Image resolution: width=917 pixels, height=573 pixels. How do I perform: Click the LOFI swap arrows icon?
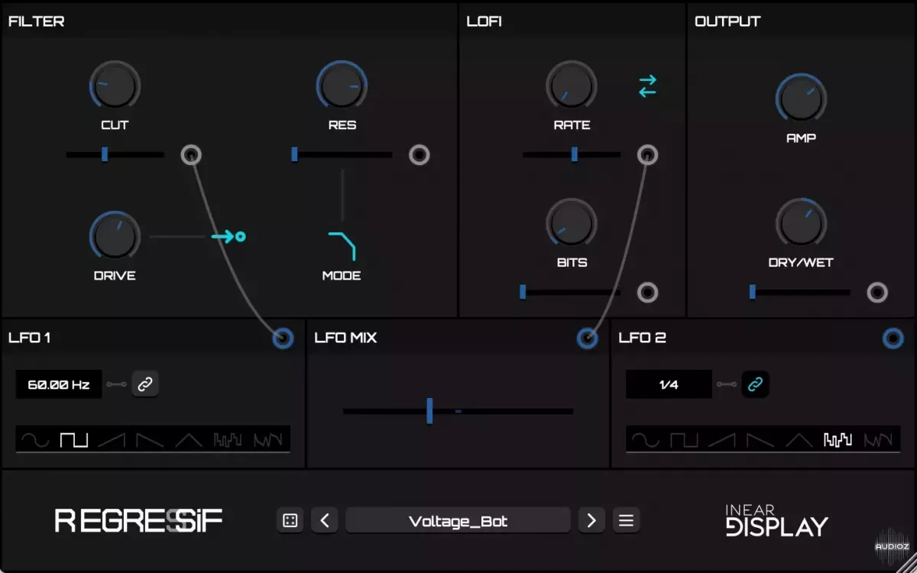click(647, 86)
